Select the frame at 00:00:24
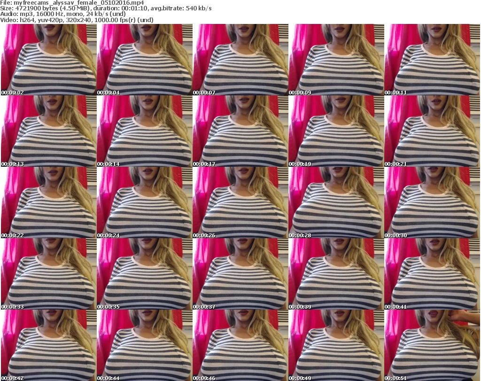 pyautogui.click(x=145, y=202)
